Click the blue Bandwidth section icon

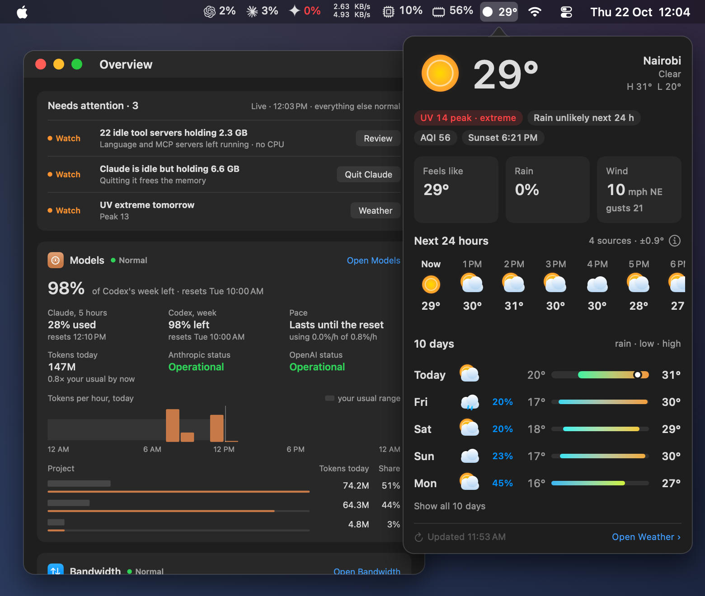pos(56,570)
